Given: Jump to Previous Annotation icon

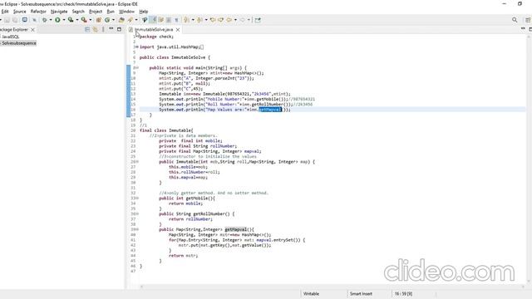Looking at the screenshot, I should click(x=199, y=20).
